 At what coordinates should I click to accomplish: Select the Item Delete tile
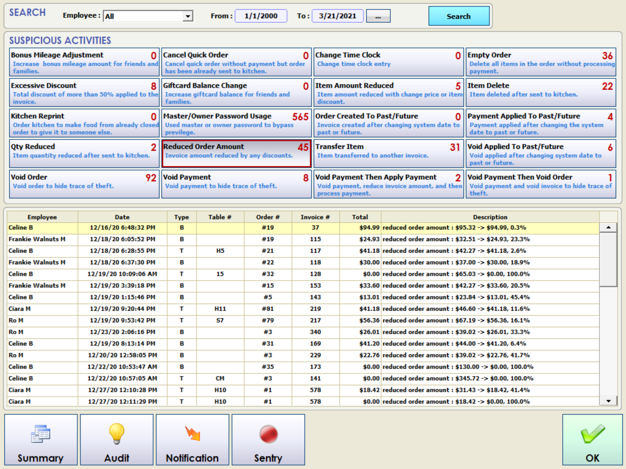coord(541,93)
